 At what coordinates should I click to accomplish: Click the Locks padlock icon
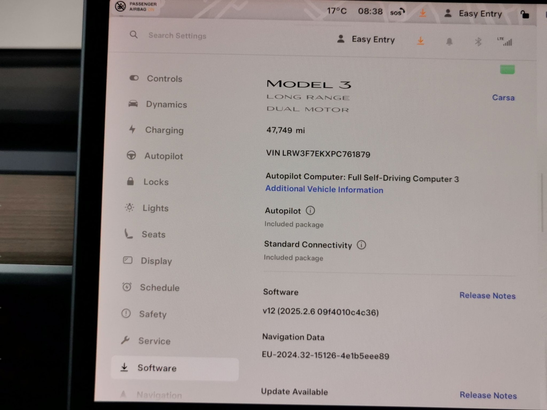point(130,181)
